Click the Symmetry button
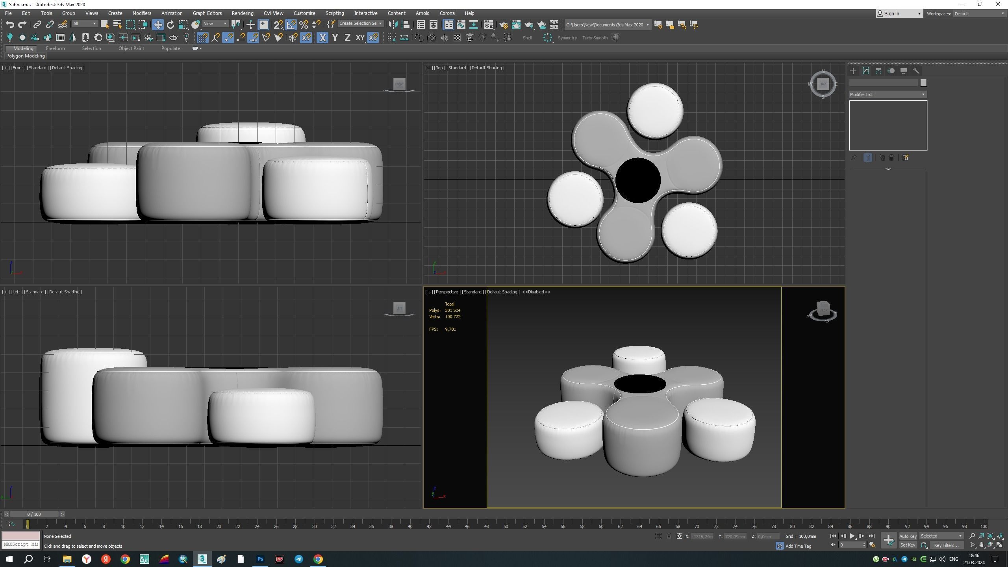This screenshot has width=1008, height=567. point(567,38)
